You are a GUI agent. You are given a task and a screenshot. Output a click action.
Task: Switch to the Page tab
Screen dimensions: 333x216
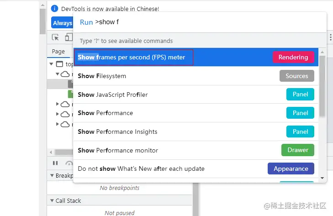58,52
